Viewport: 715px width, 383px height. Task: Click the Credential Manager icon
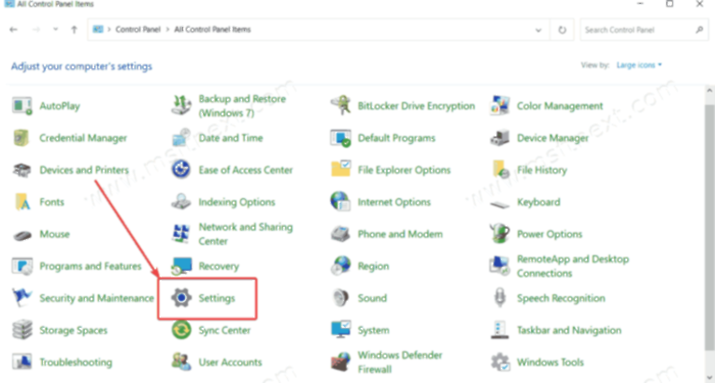click(21, 137)
